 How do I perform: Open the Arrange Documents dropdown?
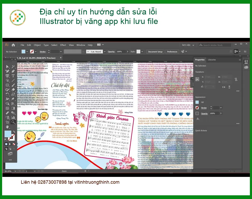point(101,45)
